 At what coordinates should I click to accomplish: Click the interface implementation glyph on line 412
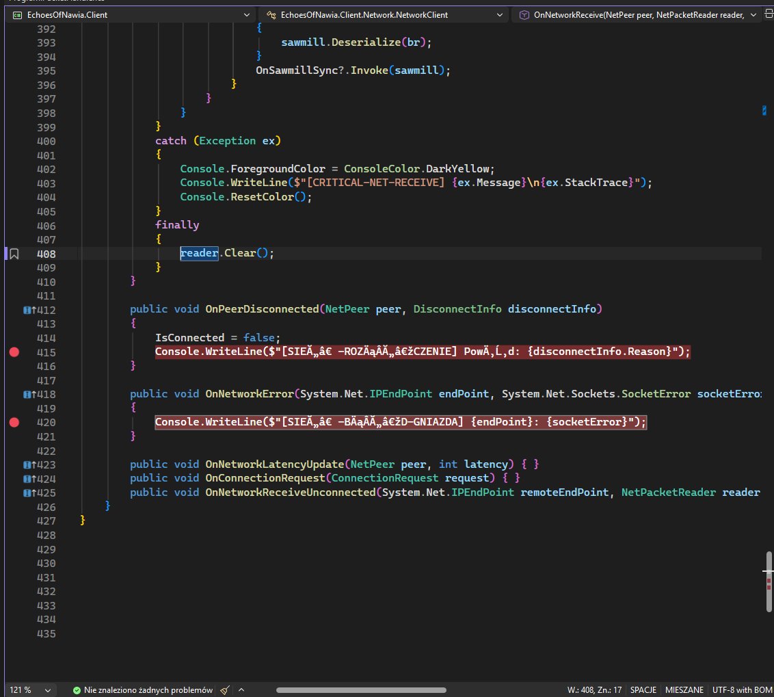point(29,311)
